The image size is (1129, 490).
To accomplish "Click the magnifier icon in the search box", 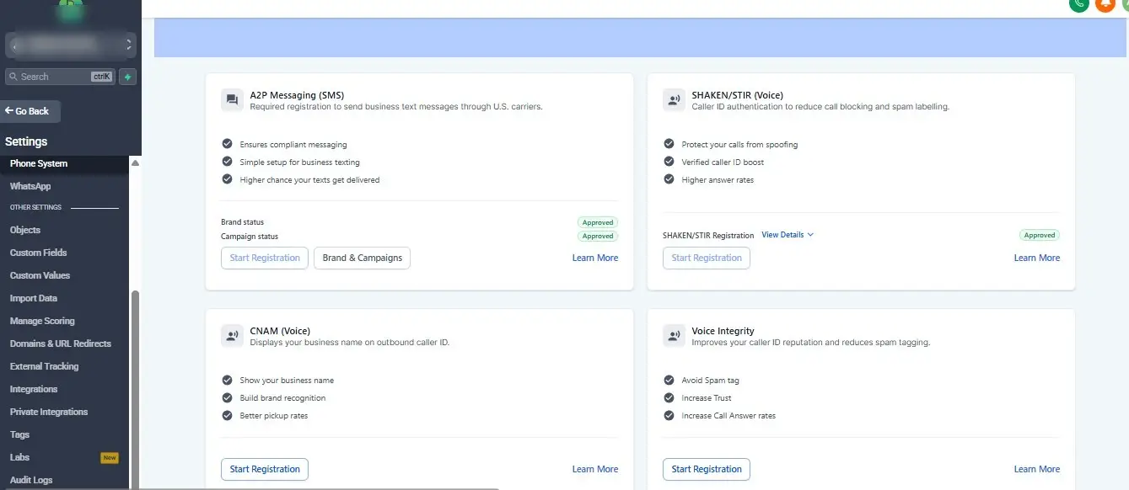I will [x=13, y=77].
